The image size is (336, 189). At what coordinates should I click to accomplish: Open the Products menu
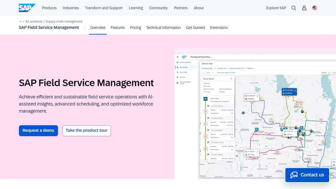[x=49, y=8]
